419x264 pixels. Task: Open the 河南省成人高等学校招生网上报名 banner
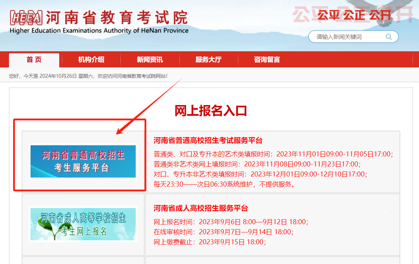coord(83,225)
